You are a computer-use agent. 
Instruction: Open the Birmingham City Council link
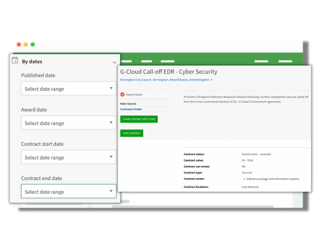coord(166,80)
